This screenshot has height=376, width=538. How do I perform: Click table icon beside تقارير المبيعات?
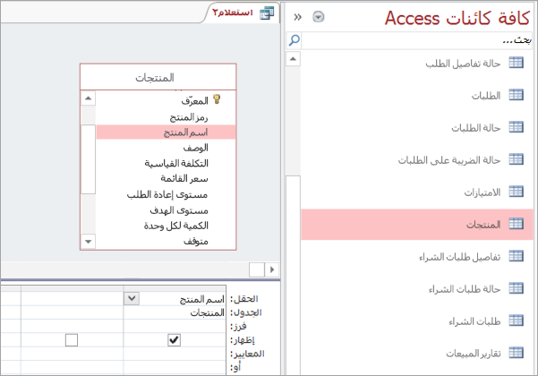pos(516,353)
